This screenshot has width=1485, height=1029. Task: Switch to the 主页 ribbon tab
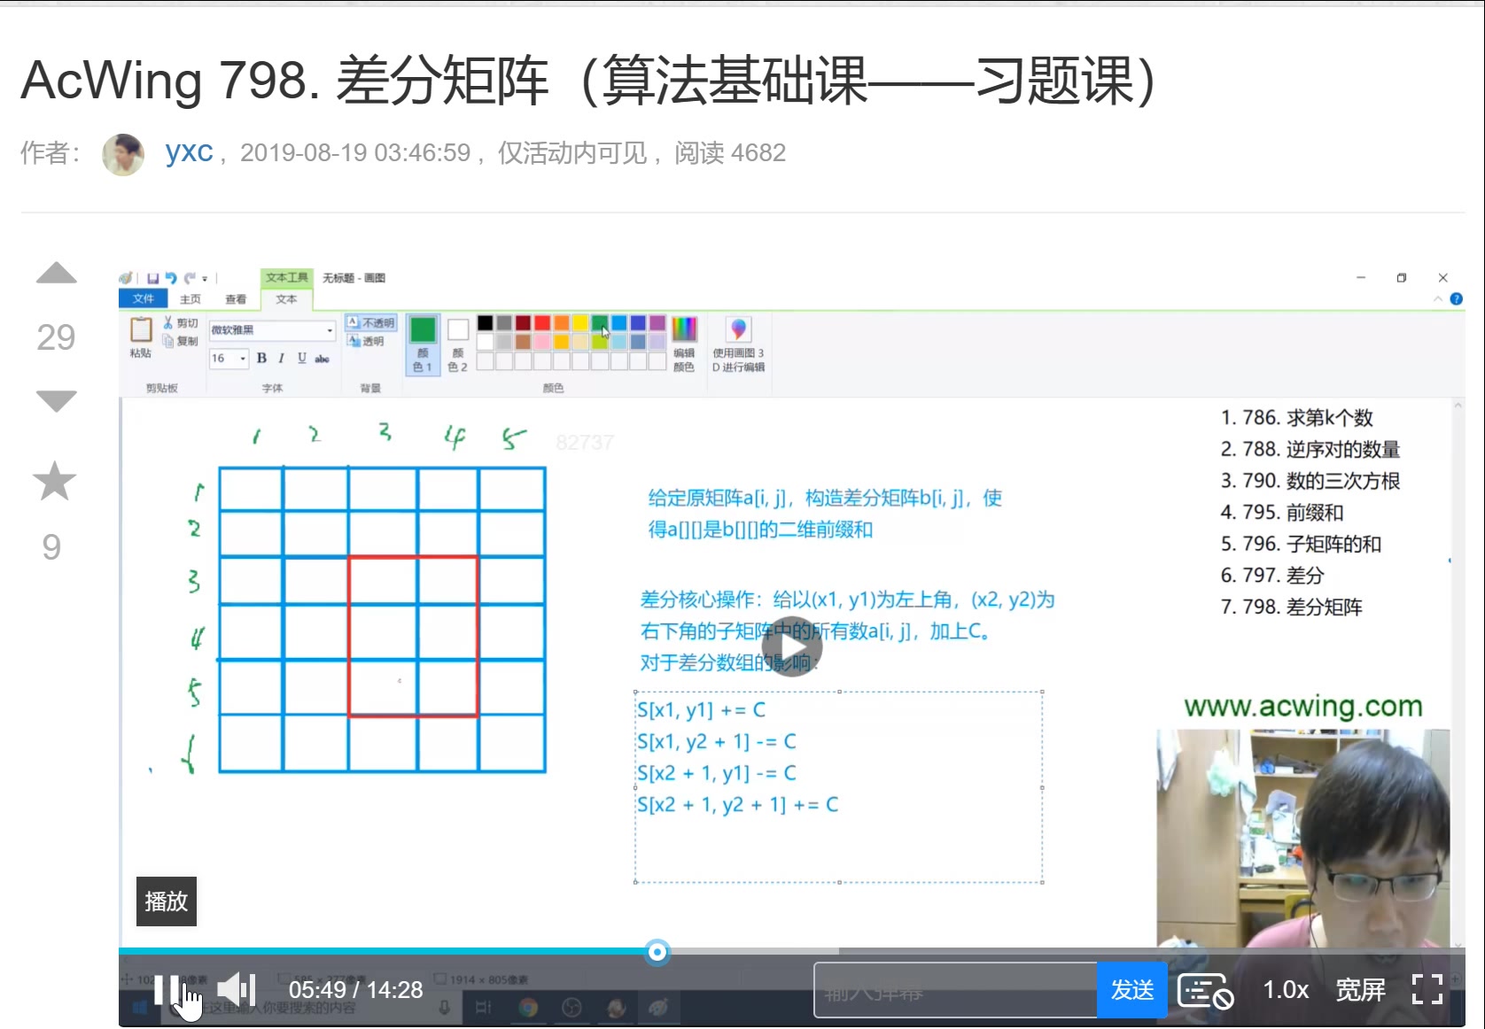[190, 299]
